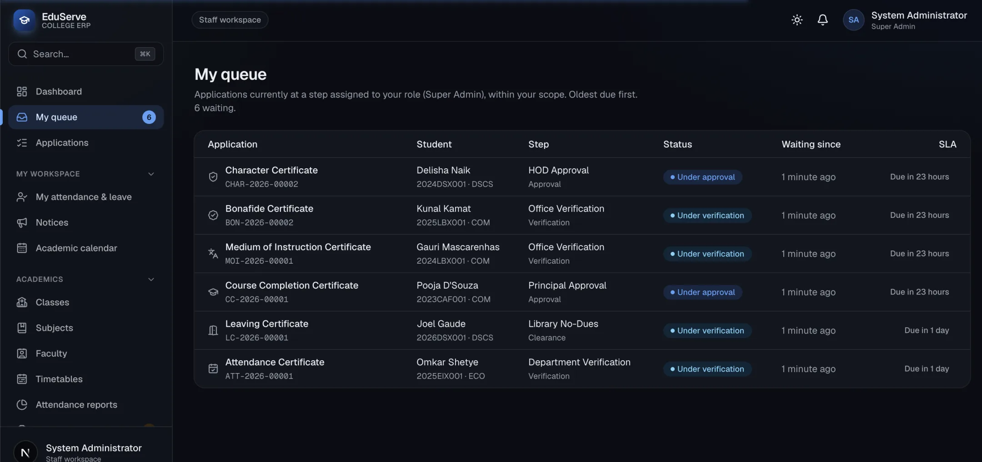The image size is (982, 462).
Task: Collapse the My Workspace section
Action: coord(151,174)
